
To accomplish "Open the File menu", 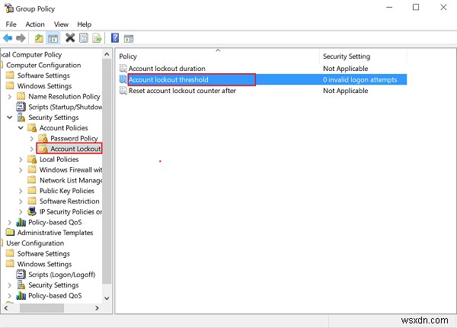I will (x=11, y=24).
